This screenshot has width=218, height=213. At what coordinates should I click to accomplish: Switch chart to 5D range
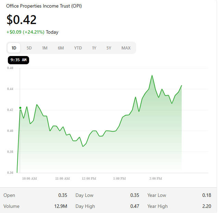click(29, 48)
